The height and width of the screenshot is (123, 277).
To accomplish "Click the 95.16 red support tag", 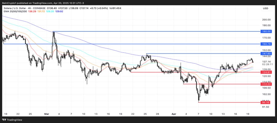I will [x=266, y=102].
